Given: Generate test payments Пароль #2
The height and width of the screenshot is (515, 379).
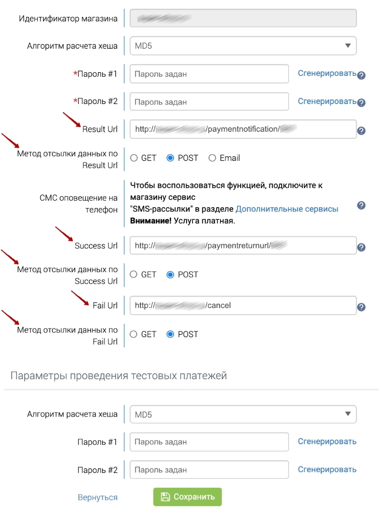Looking at the screenshot, I should click(x=327, y=469).
